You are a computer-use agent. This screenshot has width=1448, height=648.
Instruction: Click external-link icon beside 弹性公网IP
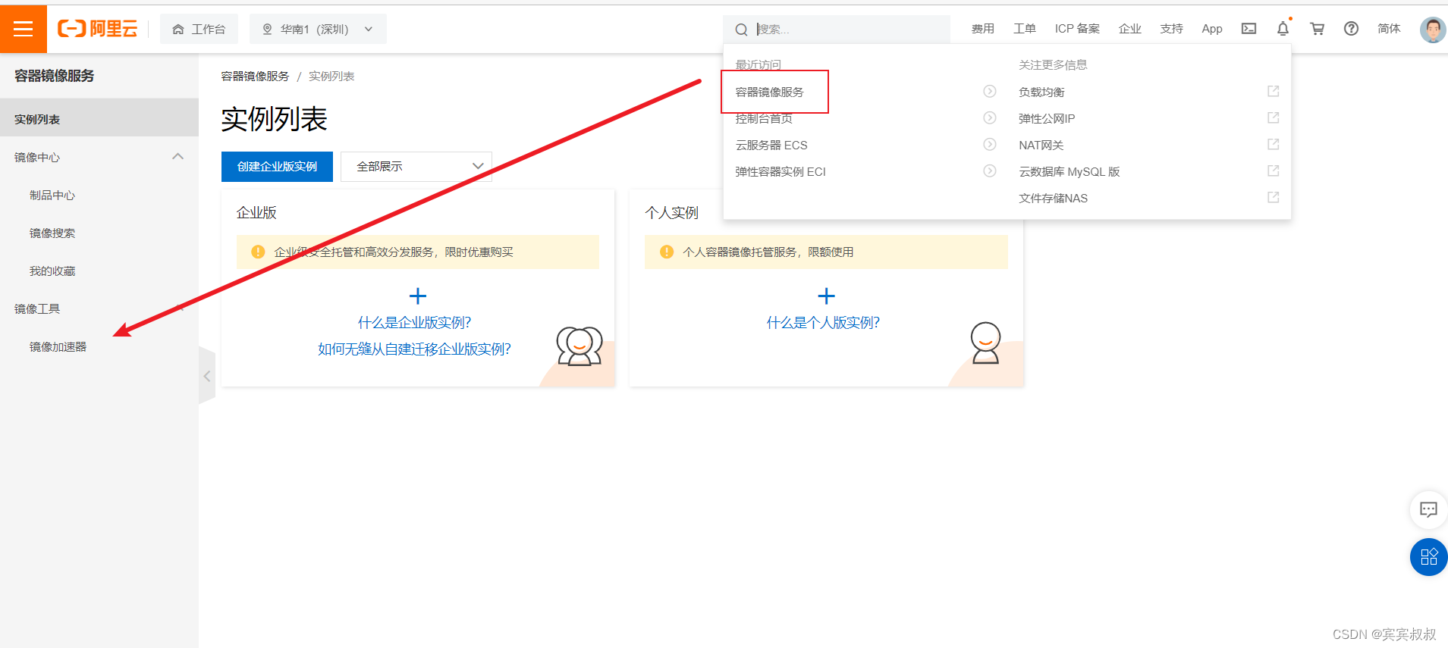(x=1274, y=117)
